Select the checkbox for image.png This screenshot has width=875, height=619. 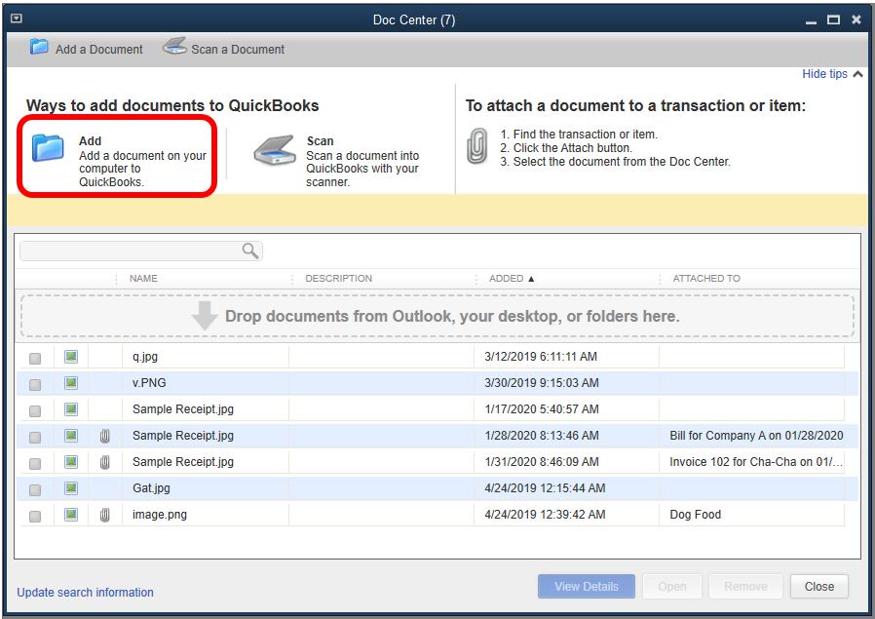[35, 514]
